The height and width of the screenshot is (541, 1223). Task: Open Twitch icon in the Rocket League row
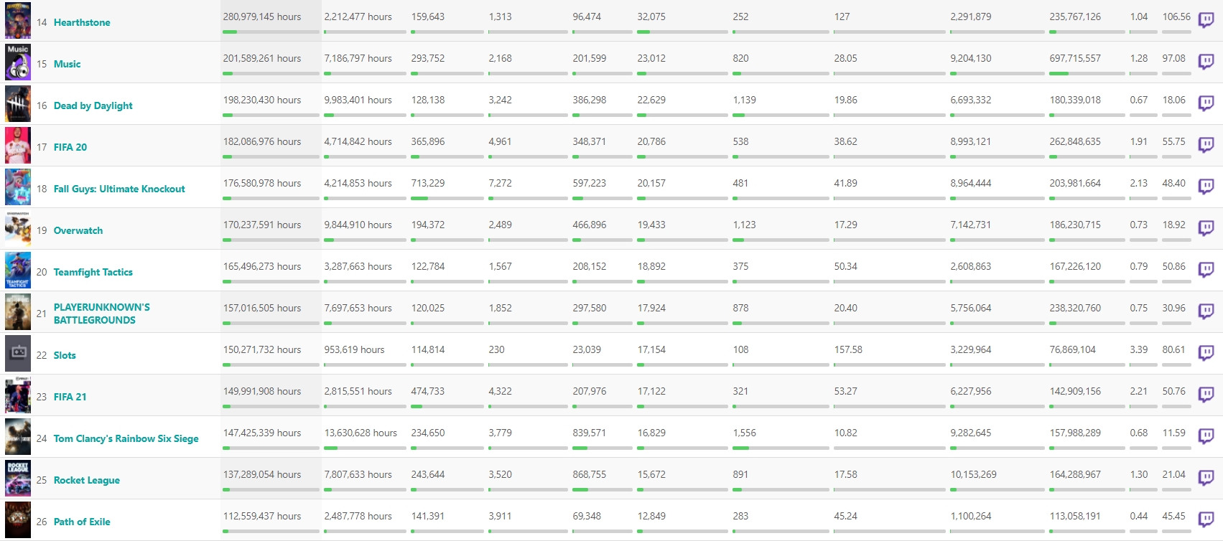(1206, 479)
